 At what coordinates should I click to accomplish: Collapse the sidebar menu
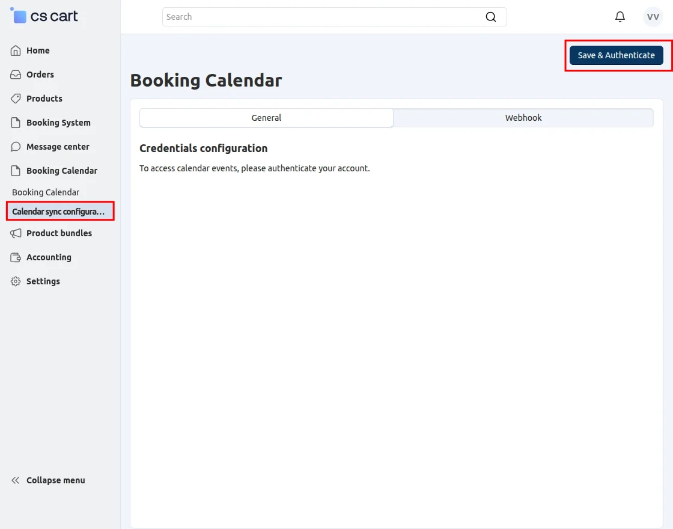pyautogui.click(x=47, y=480)
